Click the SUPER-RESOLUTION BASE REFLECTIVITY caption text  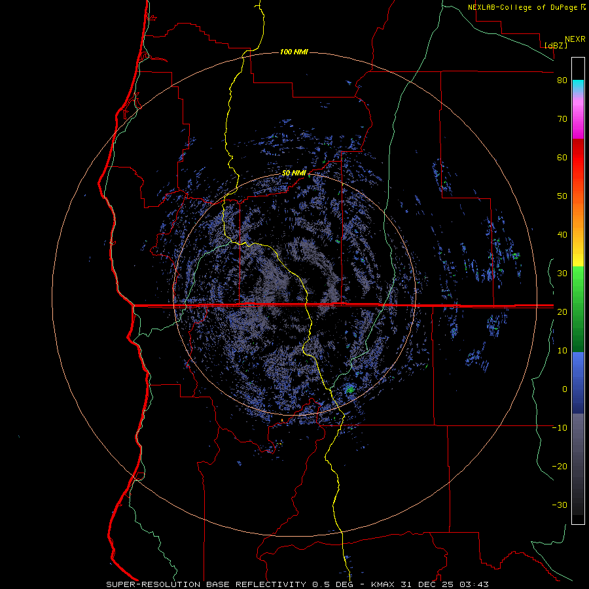click(x=206, y=584)
